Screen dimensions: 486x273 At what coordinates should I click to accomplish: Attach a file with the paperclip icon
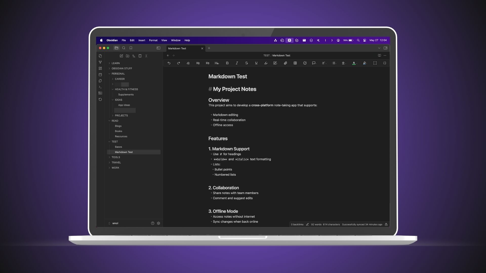[285, 63]
